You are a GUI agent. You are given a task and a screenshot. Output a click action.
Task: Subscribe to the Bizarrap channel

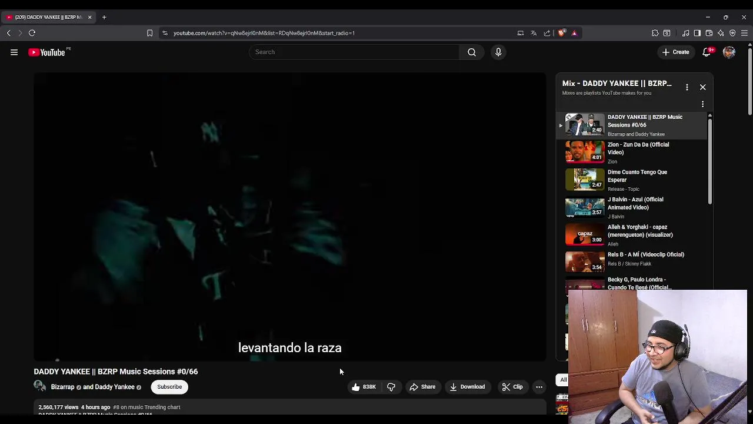coord(169,387)
